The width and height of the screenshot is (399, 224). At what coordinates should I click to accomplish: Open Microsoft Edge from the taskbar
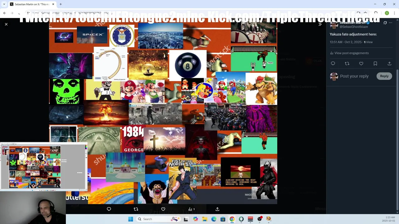pos(214,219)
